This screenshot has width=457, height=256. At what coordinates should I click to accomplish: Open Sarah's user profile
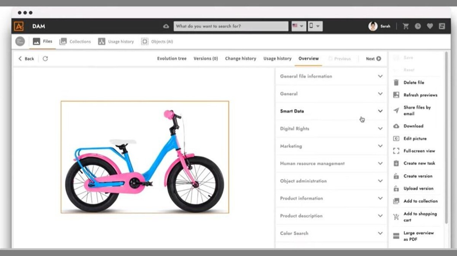tap(379, 26)
